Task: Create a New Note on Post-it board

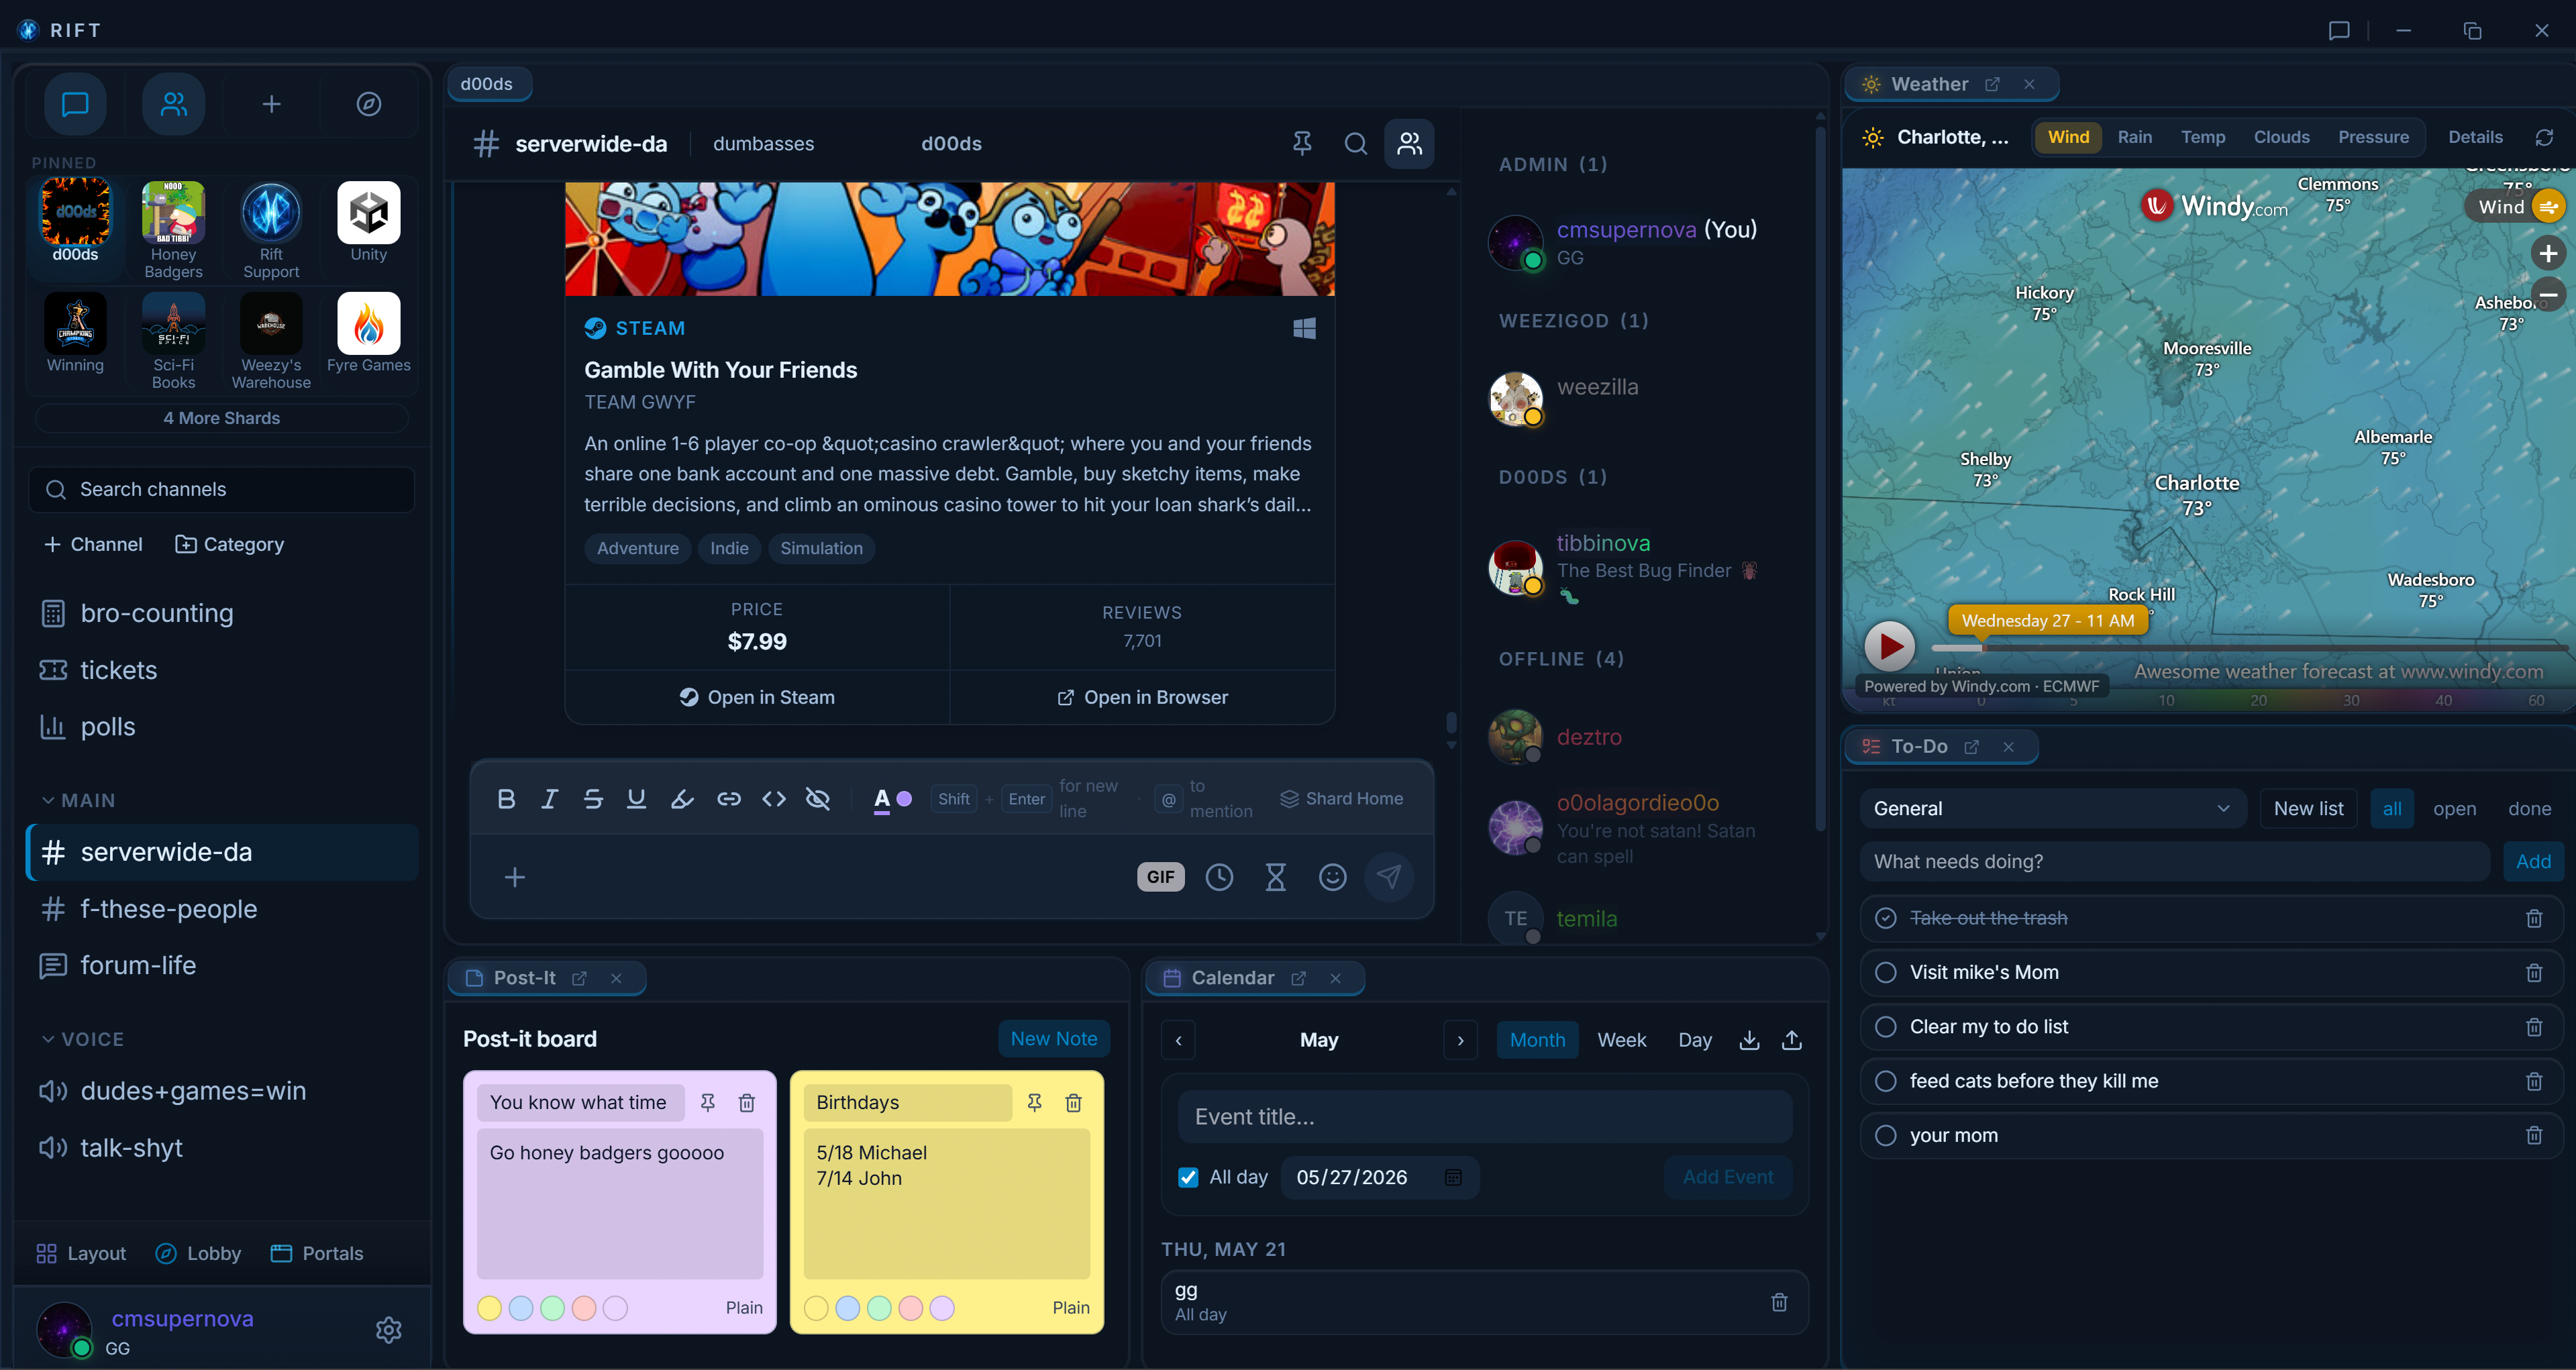Action: [x=1054, y=1038]
